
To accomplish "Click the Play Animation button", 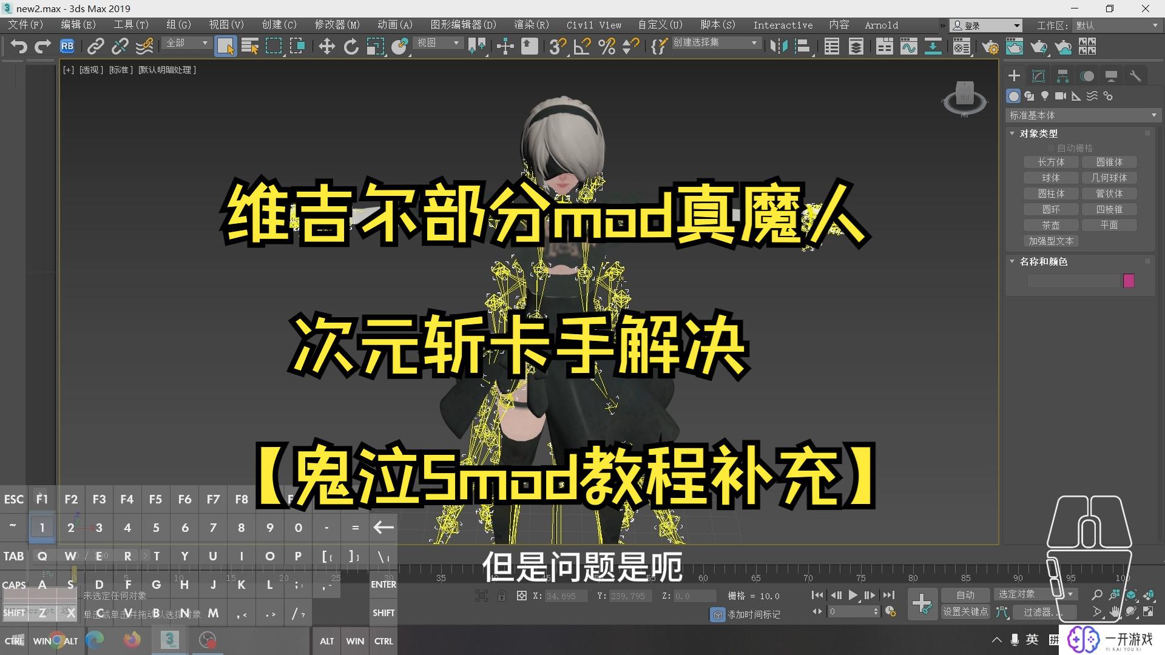I will 853,595.
